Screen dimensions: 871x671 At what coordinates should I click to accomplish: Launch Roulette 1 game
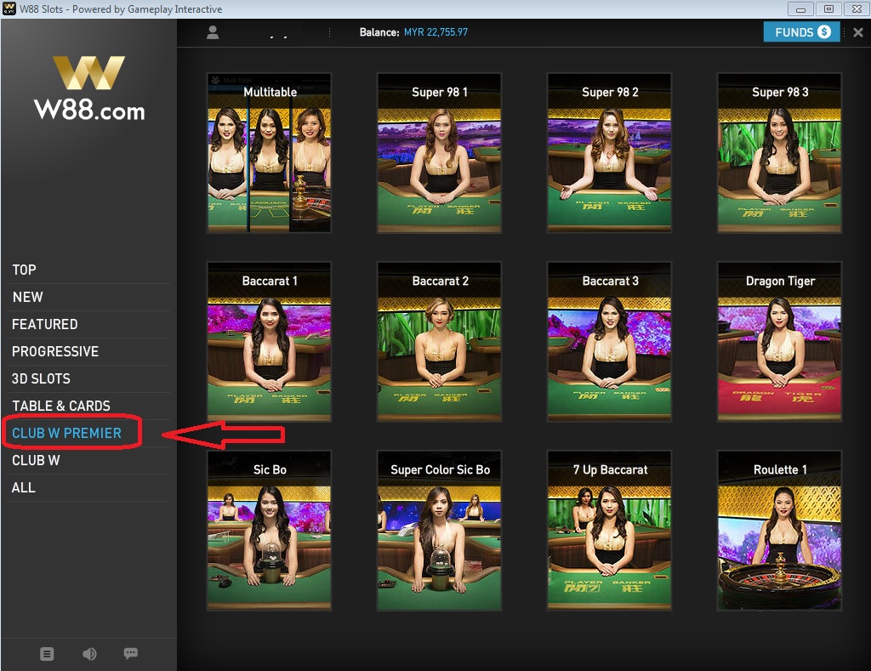[779, 531]
